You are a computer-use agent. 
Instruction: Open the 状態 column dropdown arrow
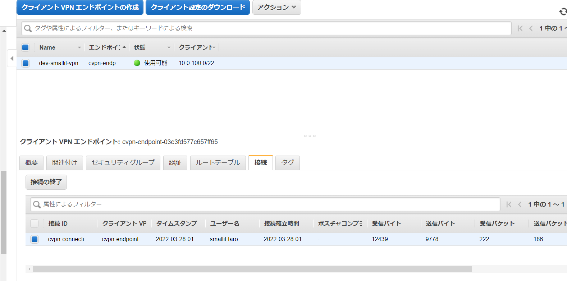pyautogui.click(x=169, y=47)
